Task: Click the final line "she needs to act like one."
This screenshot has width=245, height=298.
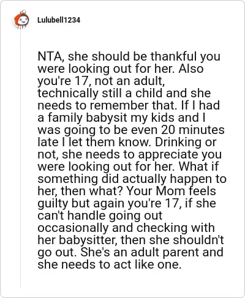Action: (110, 264)
